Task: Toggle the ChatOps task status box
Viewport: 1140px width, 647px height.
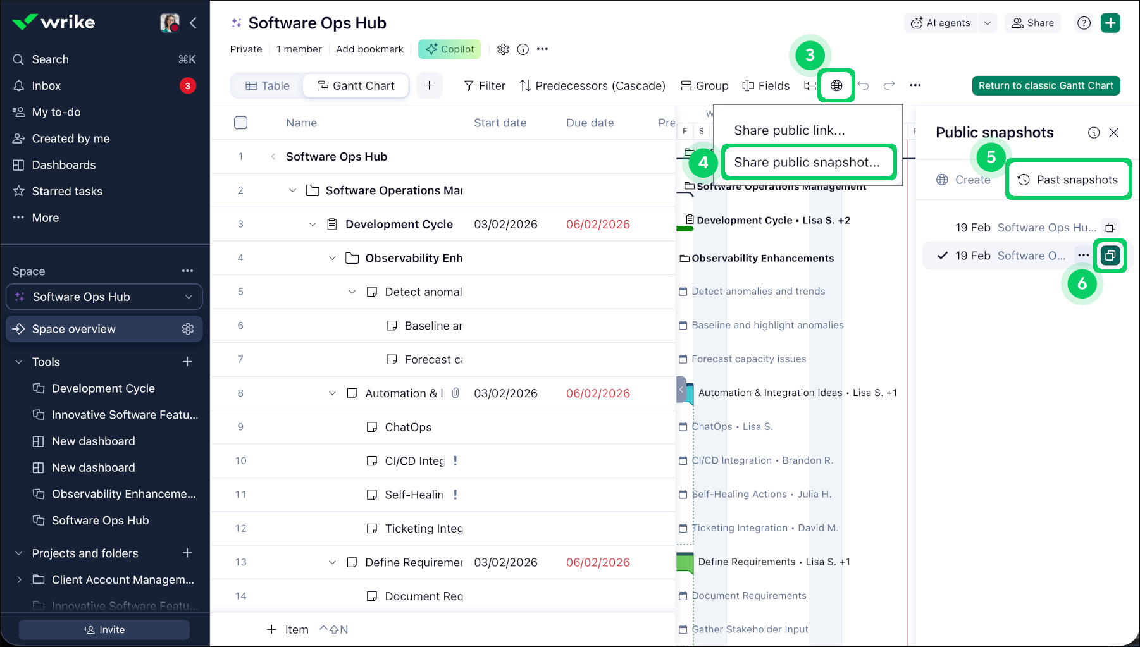Action: point(372,427)
